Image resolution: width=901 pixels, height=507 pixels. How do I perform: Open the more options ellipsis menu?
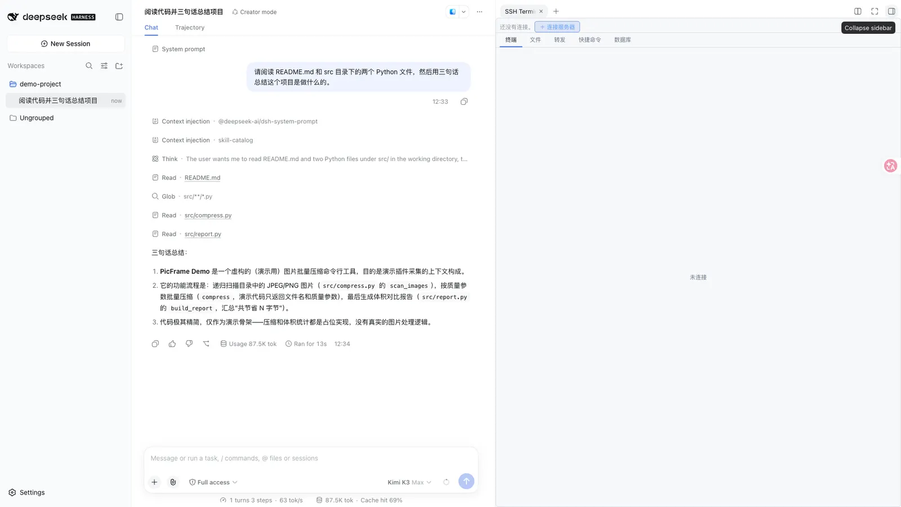(x=479, y=12)
